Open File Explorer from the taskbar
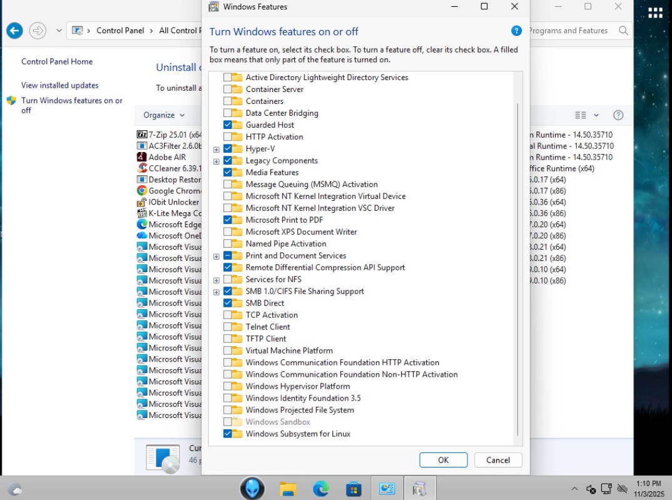Screen dimensions: 672x500 point(288,489)
